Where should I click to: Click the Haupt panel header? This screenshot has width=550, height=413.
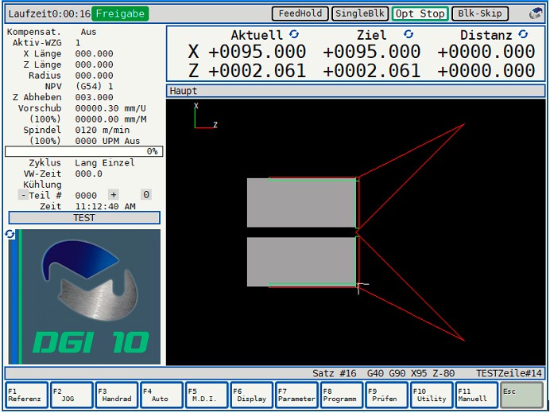pyautogui.click(x=356, y=91)
